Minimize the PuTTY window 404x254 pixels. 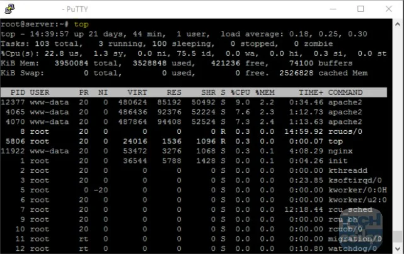pyautogui.click(x=333, y=9)
